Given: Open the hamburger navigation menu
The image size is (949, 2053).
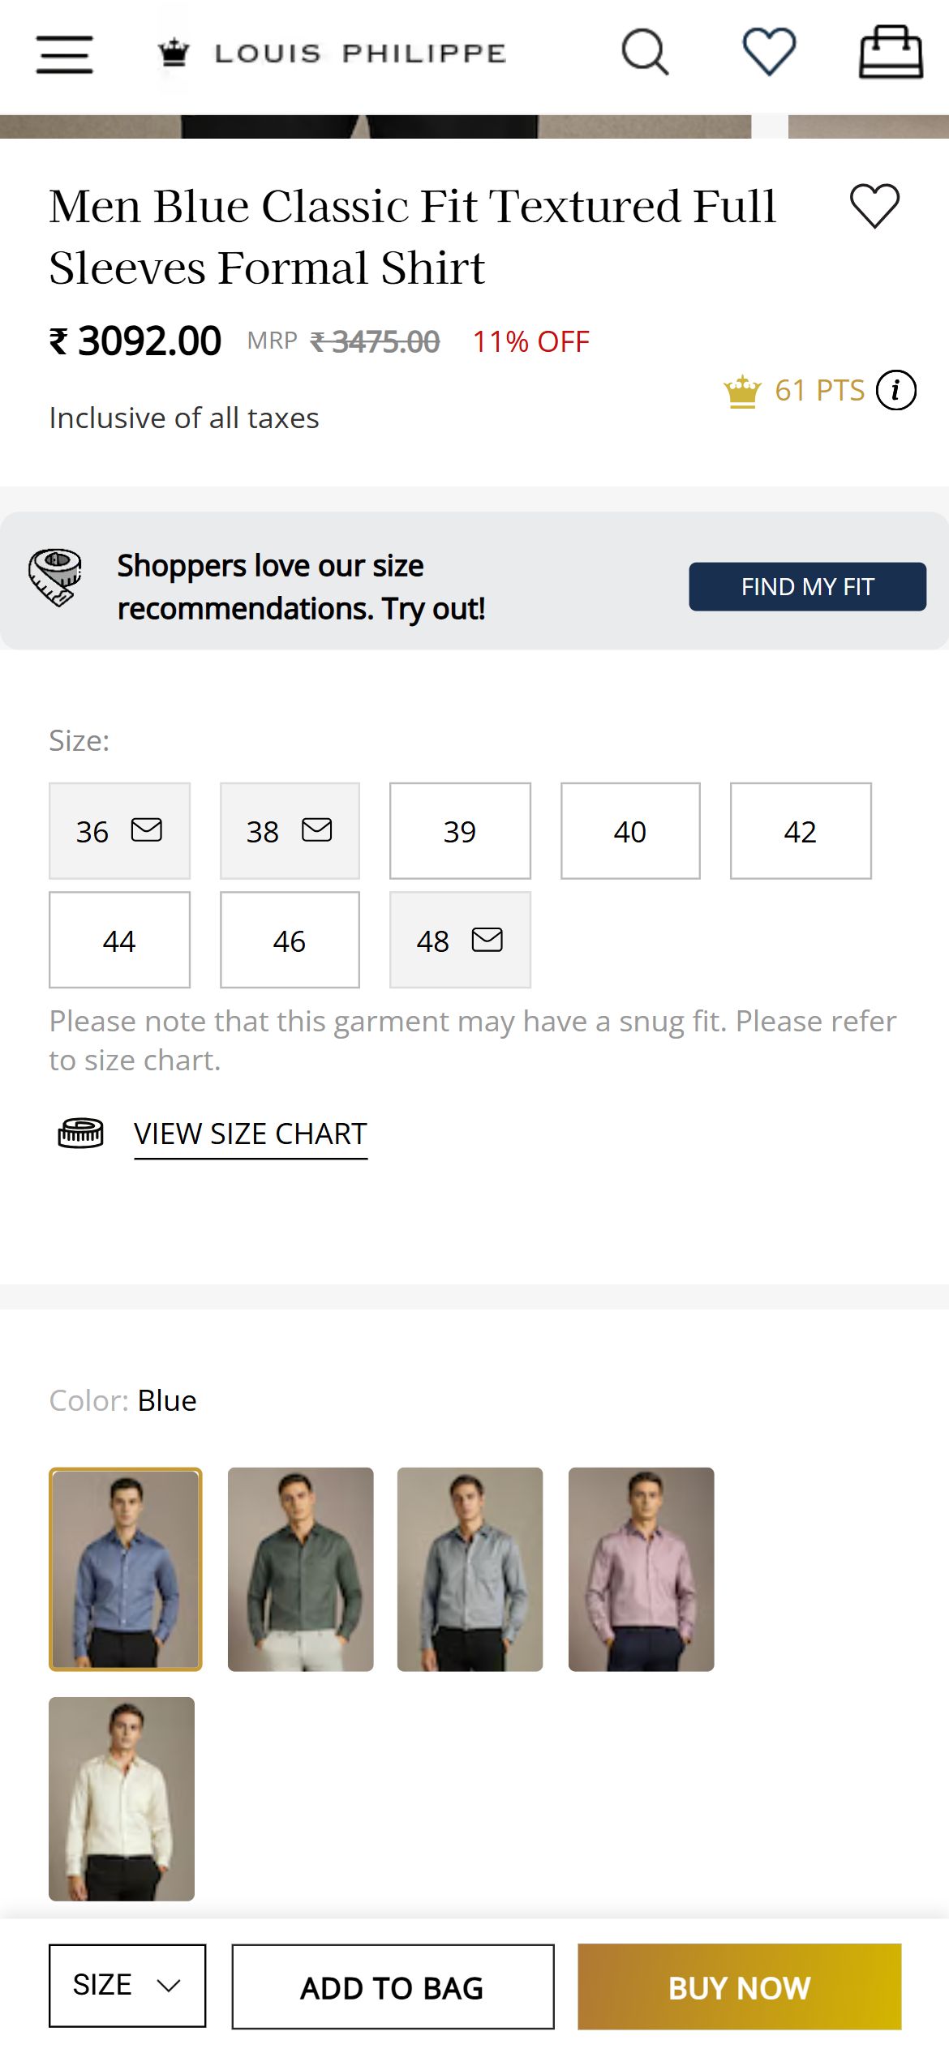Looking at the screenshot, I should tap(64, 54).
